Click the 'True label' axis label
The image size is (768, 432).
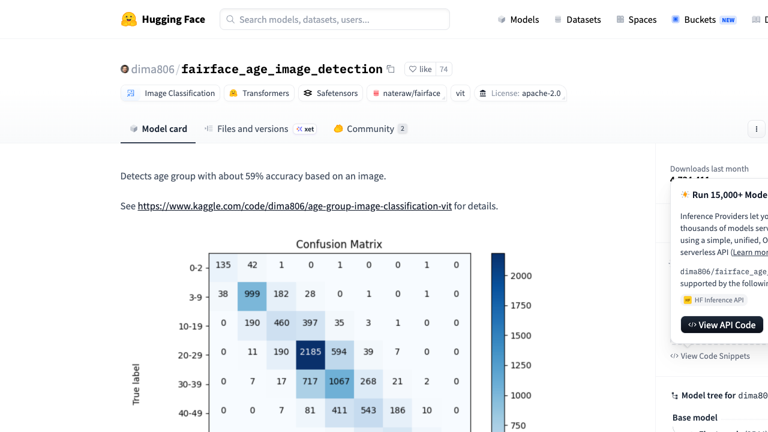(x=136, y=384)
